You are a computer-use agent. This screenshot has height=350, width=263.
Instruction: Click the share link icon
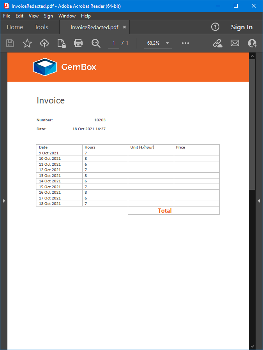tap(217, 43)
